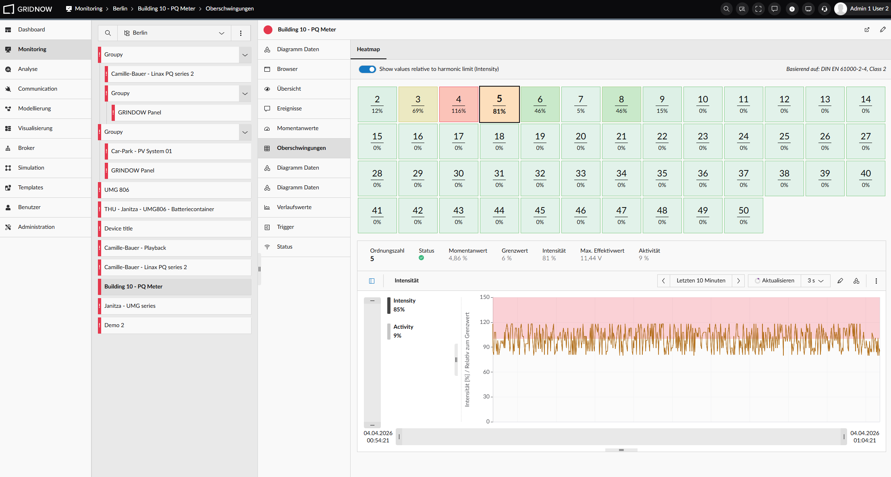
Task: Click the edit pencil icon for Building 10
Action: click(x=883, y=29)
